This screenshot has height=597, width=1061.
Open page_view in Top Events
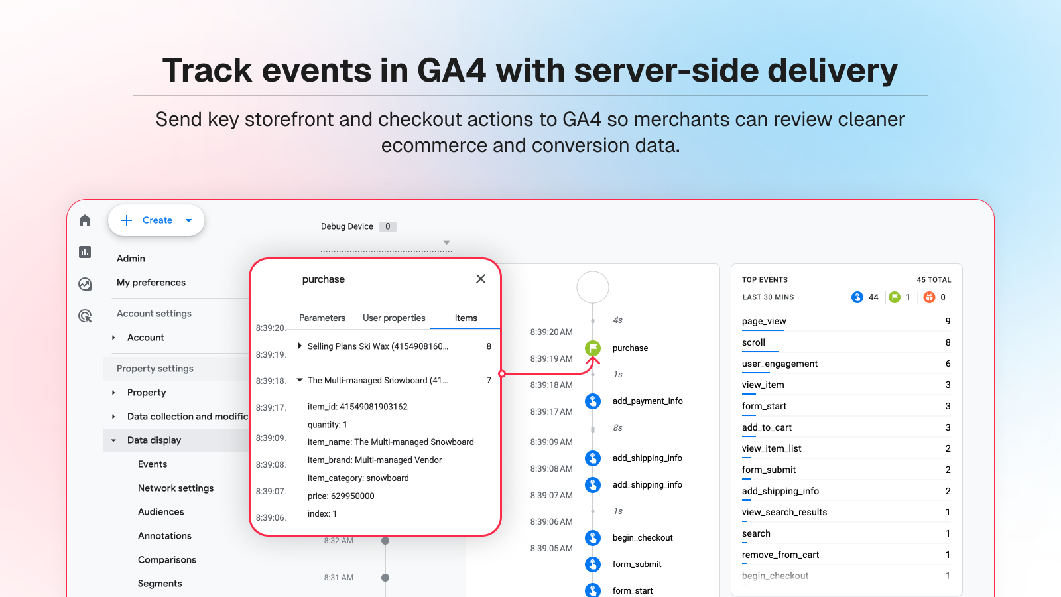(x=764, y=321)
